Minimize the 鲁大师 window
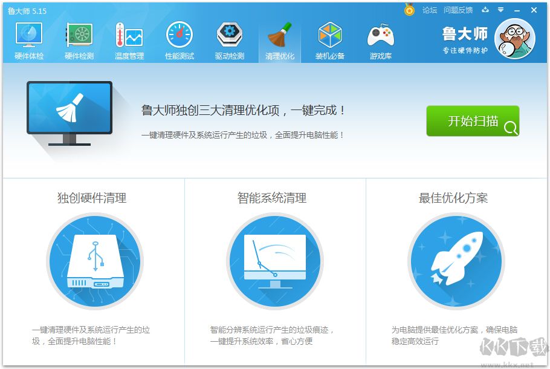Screen dimensions: 550x369 517,10
